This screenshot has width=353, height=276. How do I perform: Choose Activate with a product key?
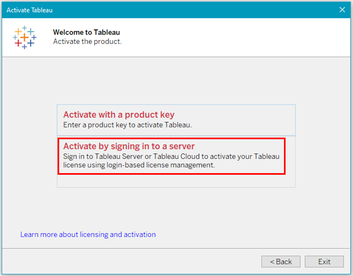tap(176, 120)
